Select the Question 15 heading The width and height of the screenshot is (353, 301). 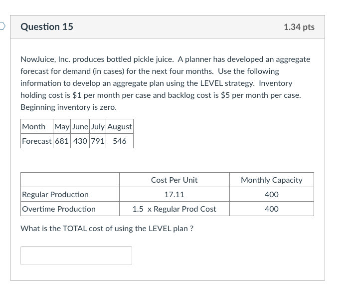47,26
